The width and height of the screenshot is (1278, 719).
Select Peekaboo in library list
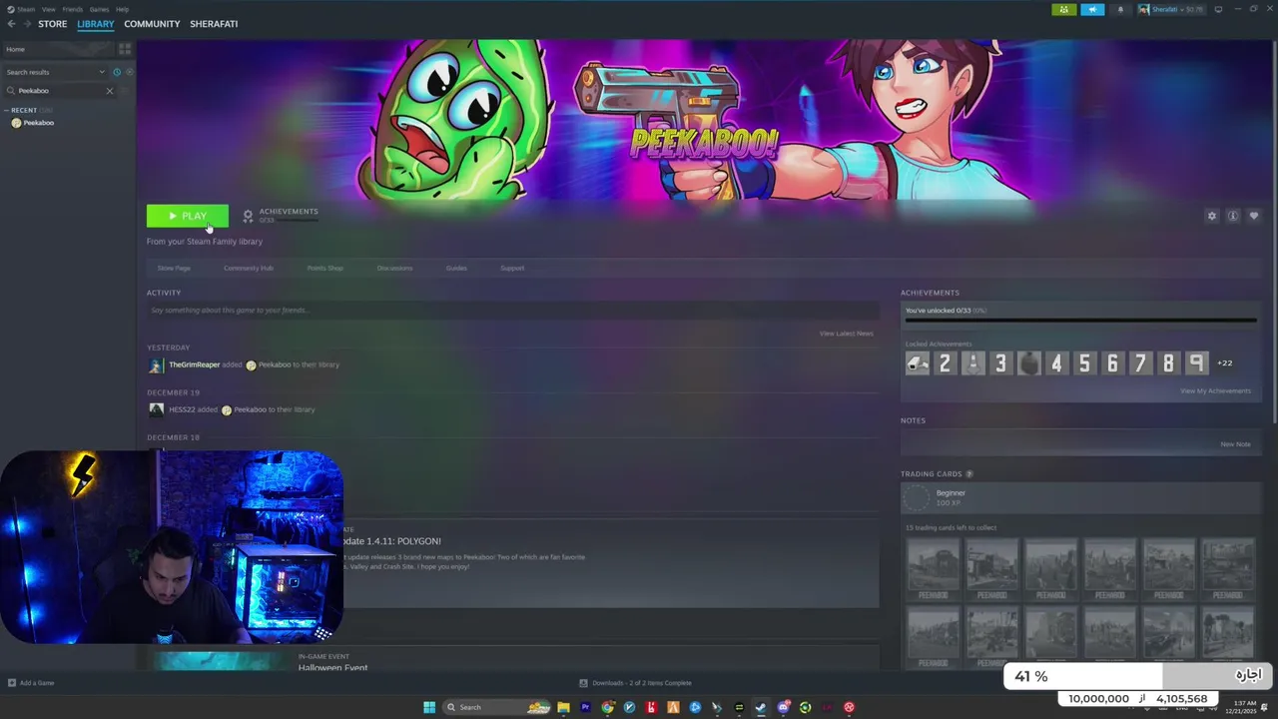38,123
